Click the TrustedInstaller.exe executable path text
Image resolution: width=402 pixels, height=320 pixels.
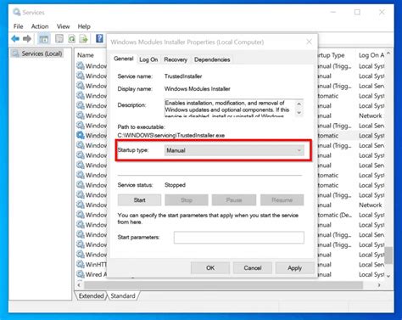pos(171,135)
